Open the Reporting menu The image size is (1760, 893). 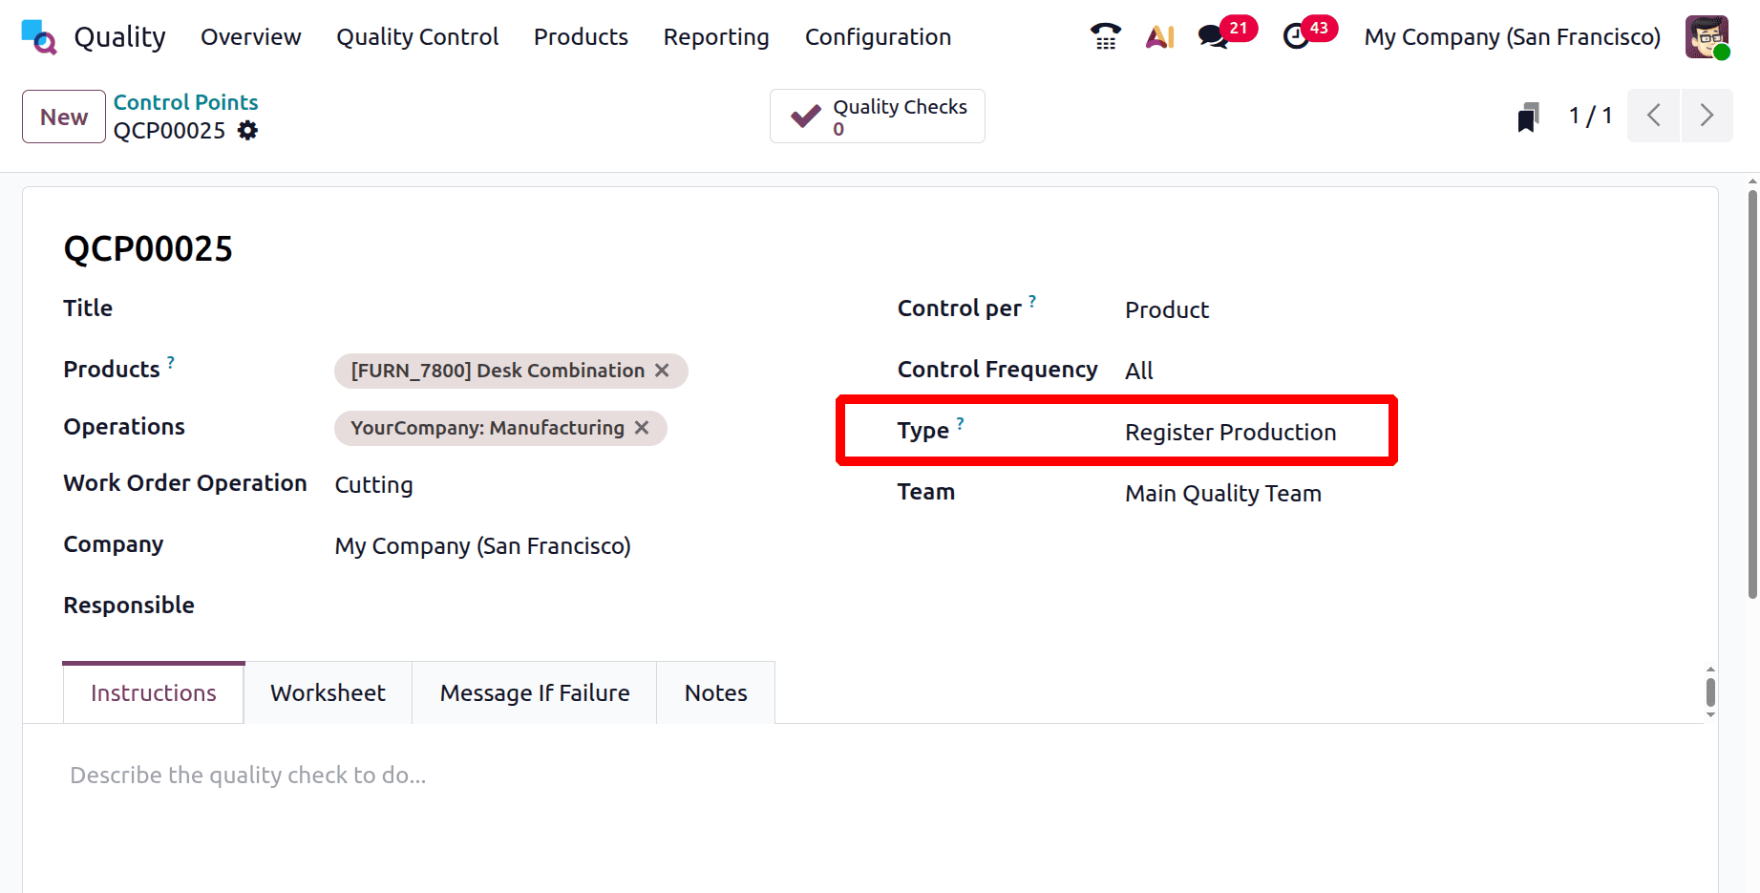point(716,36)
